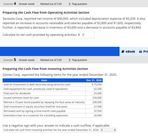Viewport: 148px width, 138px height.
Task: Select the 'Dec 31, 2020' column header
Action: [94, 80]
